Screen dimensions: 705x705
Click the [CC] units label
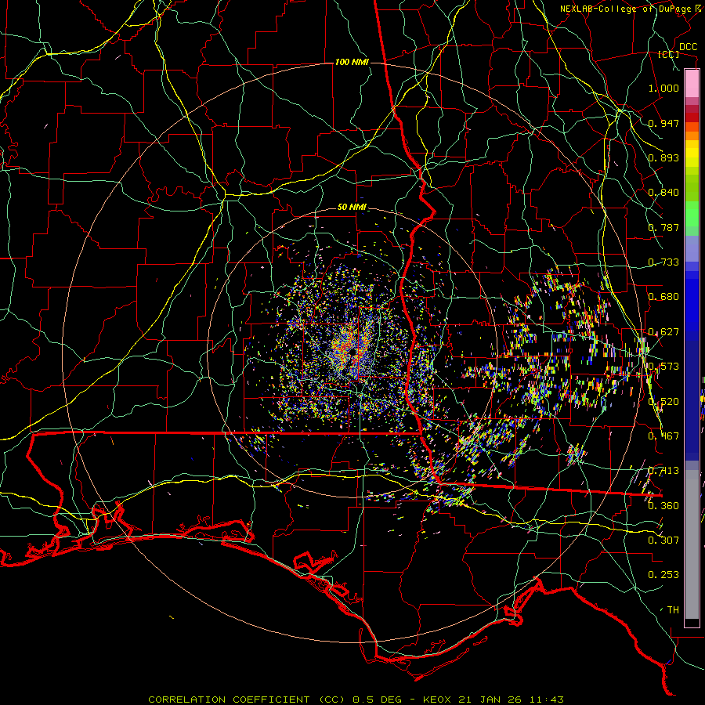(x=669, y=54)
